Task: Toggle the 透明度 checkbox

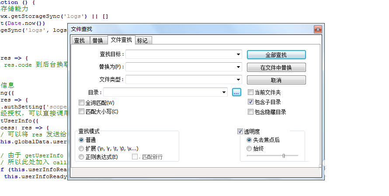Action: (x=240, y=131)
